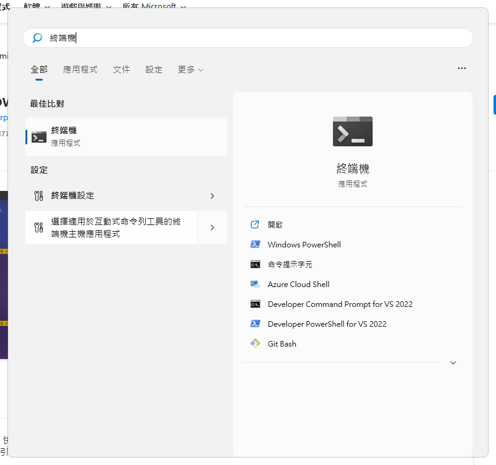Expand 終端機設定 with its chevron arrow
Viewport: 496px width, 465px height.
(212, 195)
